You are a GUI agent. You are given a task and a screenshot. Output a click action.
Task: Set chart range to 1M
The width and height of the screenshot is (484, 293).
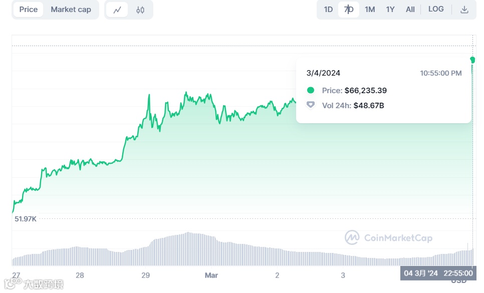pos(370,10)
